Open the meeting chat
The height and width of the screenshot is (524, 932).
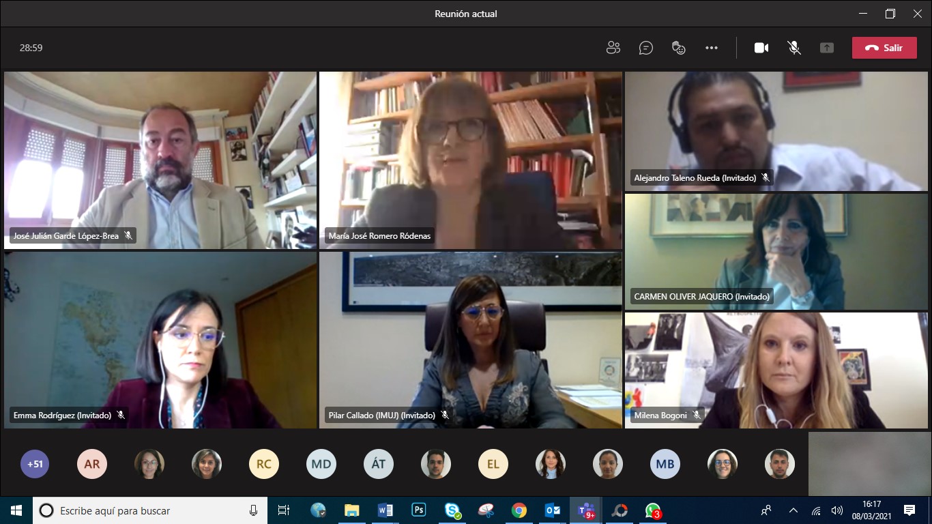645,48
